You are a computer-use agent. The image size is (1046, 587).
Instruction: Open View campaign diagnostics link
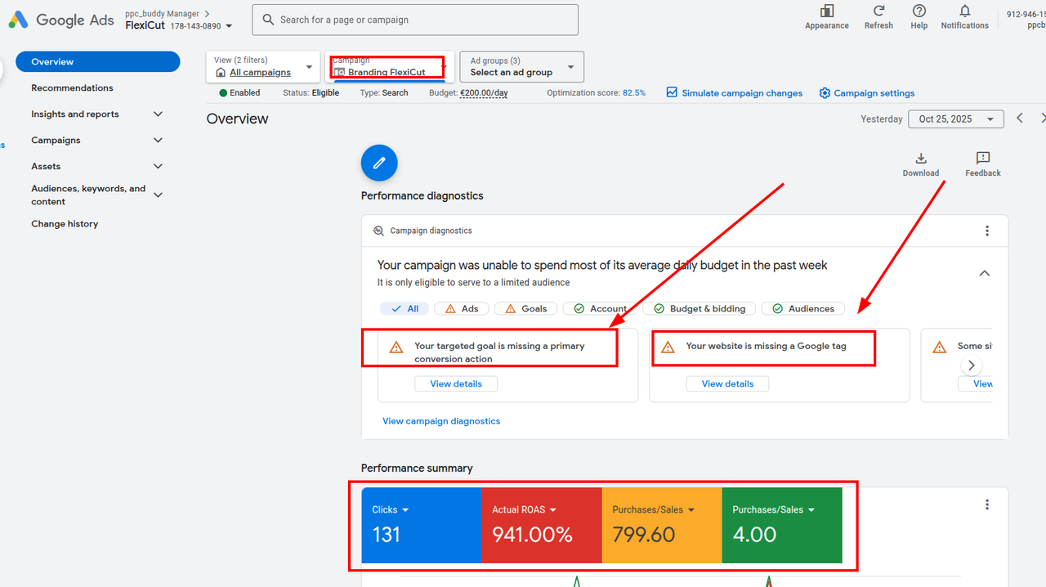pyautogui.click(x=441, y=421)
